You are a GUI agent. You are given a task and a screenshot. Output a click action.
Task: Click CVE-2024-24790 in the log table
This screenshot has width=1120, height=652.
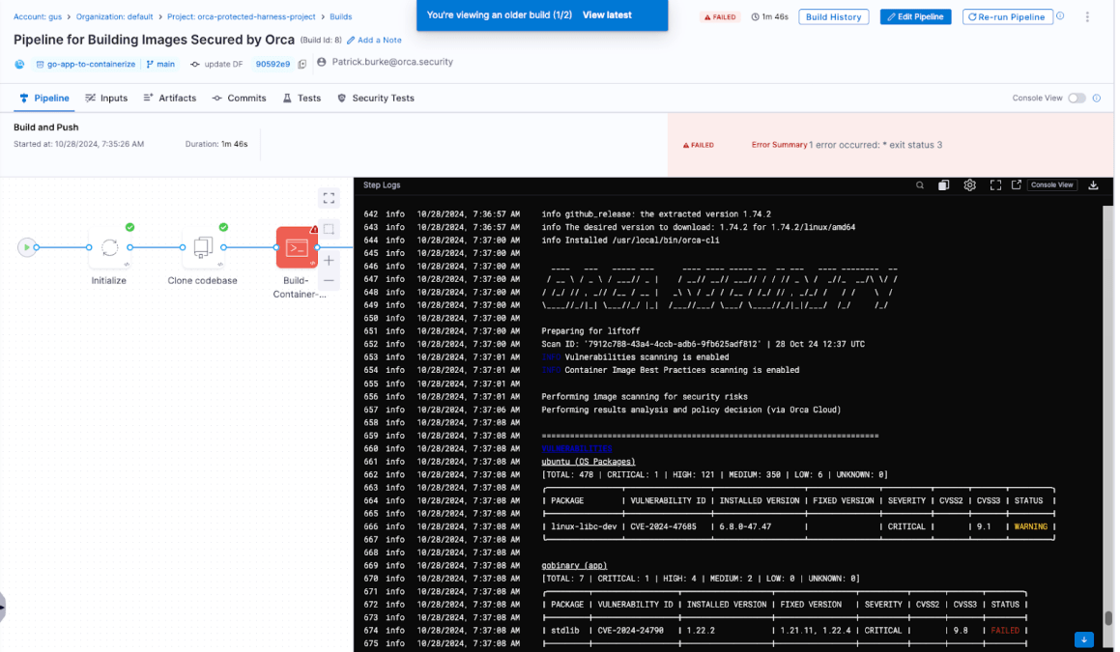[x=630, y=631]
